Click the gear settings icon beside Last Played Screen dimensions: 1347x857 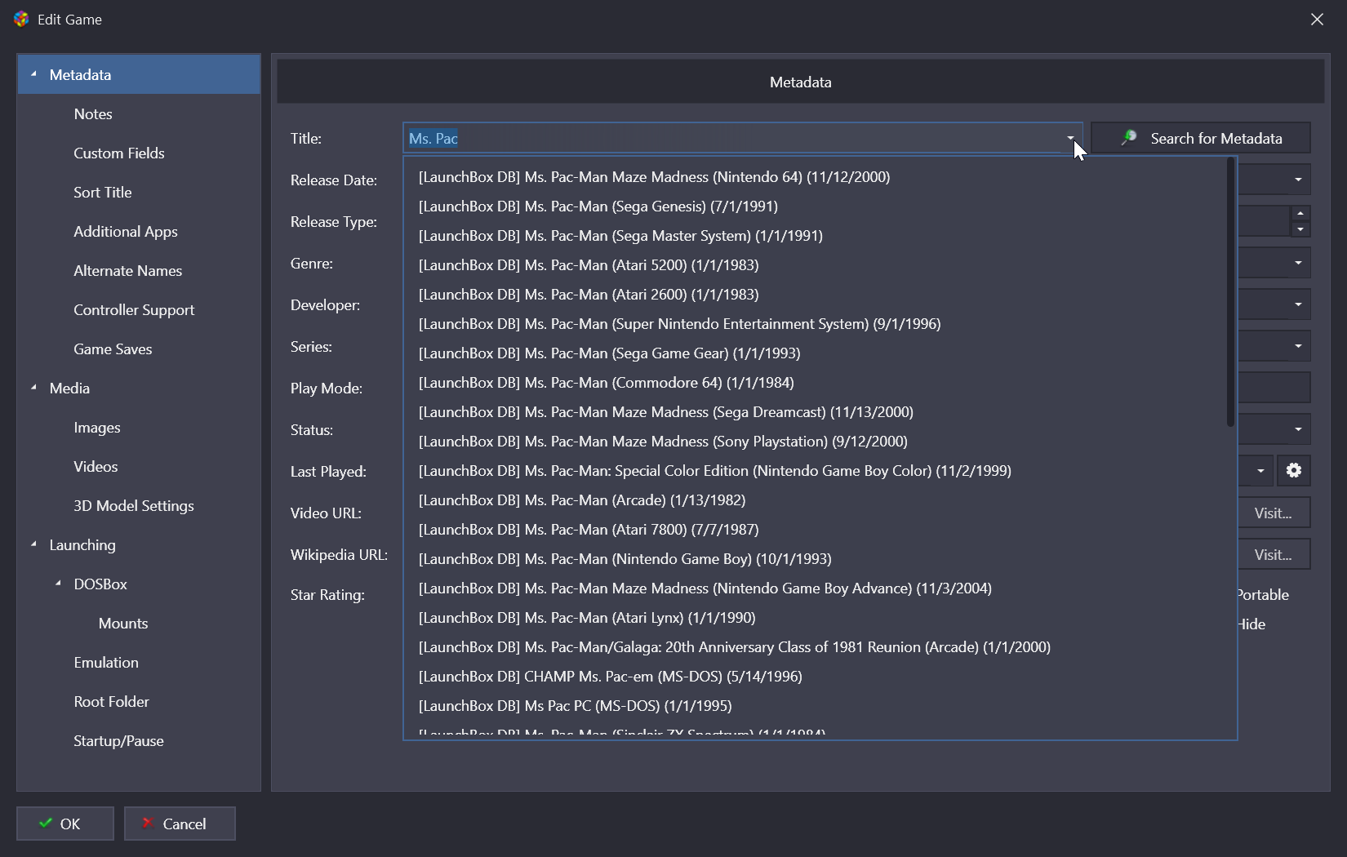coord(1293,471)
